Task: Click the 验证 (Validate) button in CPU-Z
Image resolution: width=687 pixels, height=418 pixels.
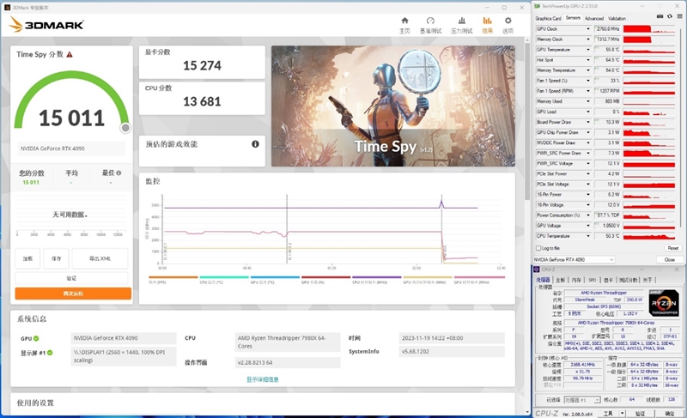Action: point(640,413)
